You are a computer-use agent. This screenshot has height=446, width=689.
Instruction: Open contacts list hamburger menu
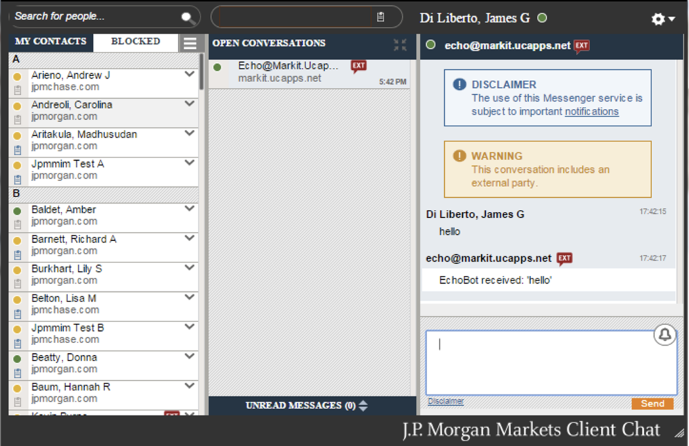(190, 44)
